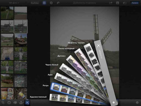This screenshot has height=106, width=141.
Task: Open the photos count dropdown
Action: coord(14,3)
